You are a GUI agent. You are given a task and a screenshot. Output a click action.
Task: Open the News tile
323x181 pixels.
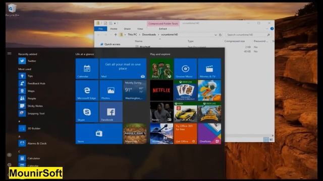161,112
